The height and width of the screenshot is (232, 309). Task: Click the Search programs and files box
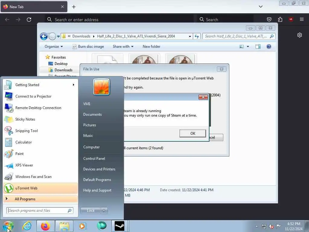[x=40, y=211]
